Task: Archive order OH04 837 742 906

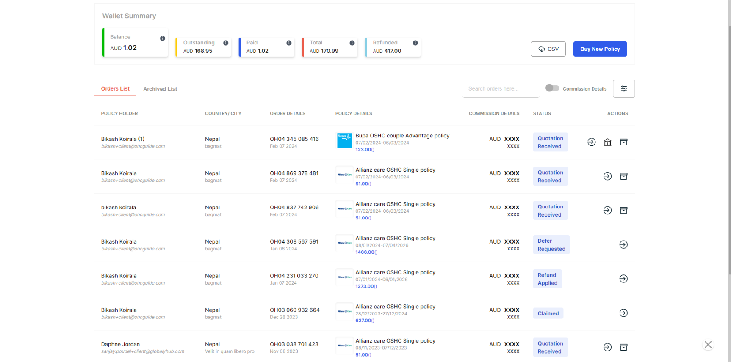Action: pos(623,211)
